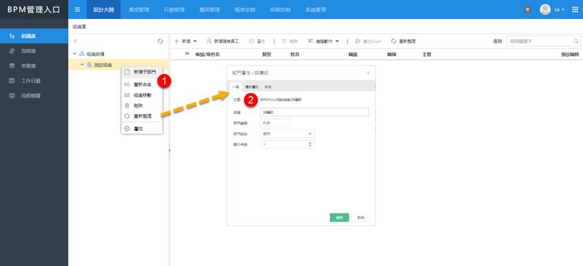583x266 pixels.
Task: Open the 進階動作 dropdown in toolbar
Action: [x=323, y=41]
